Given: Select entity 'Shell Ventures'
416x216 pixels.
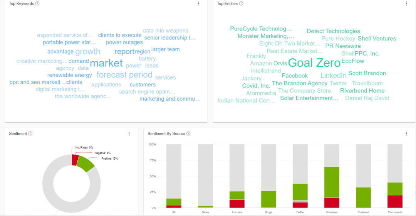Looking at the screenshot, I should point(377,39).
